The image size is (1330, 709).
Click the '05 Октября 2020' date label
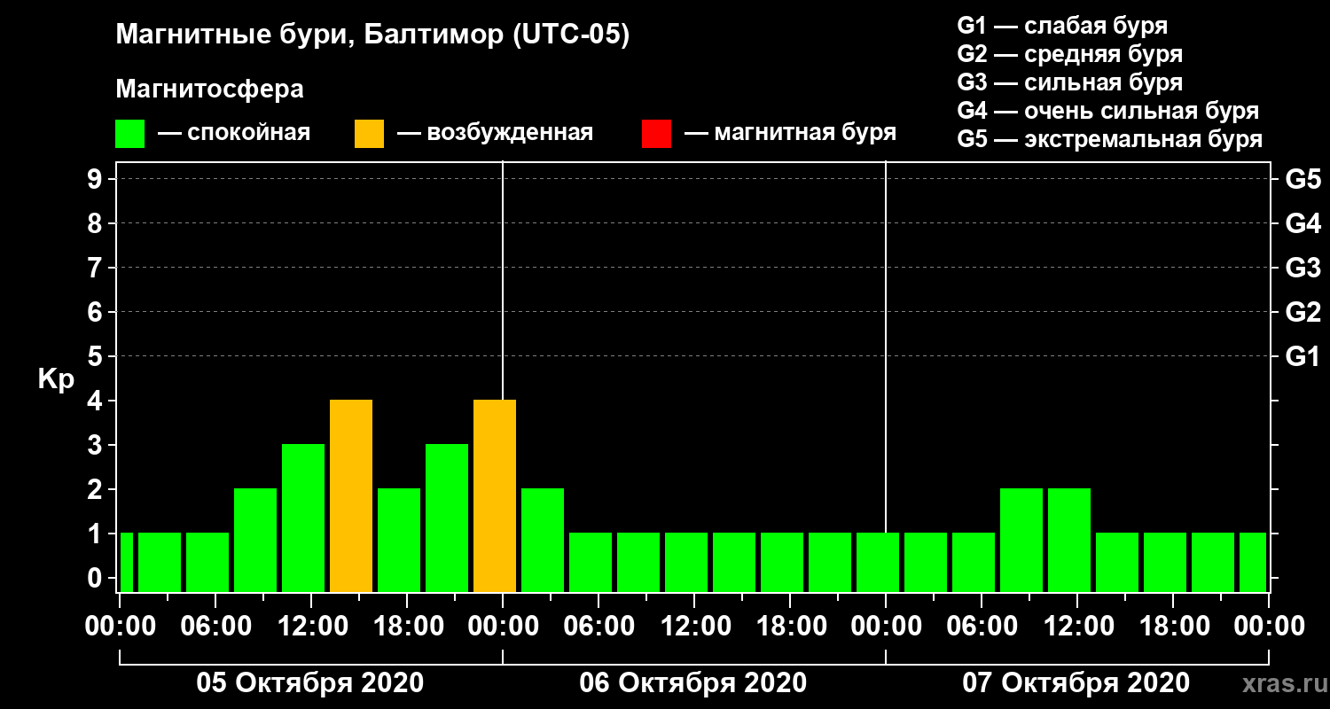pos(310,683)
